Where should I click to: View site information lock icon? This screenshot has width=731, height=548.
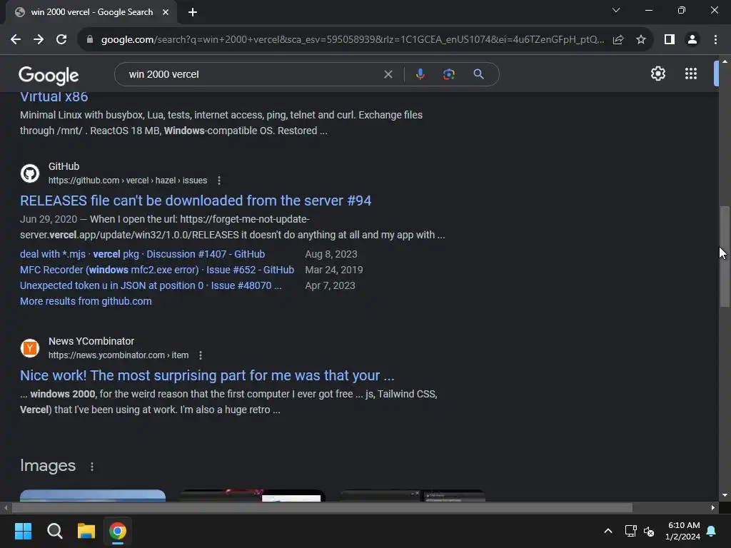[90, 40]
